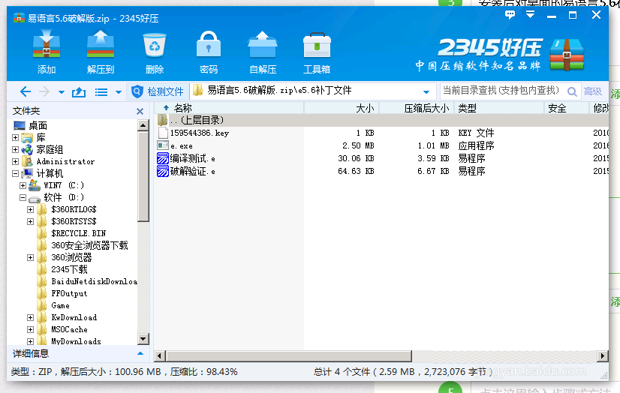Select the ..(上层目录) parent row
Image resolution: width=620 pixels, height=393 pixels.
[x=381, y=120]
